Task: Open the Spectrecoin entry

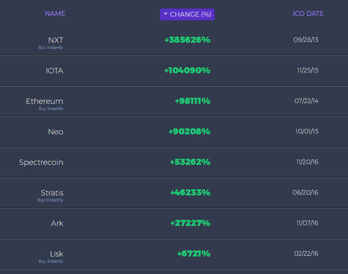Action: (41, 162)
